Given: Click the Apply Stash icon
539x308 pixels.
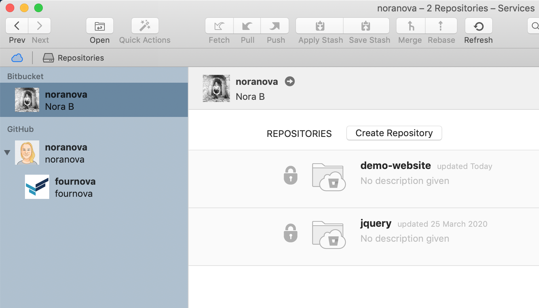Looking at the screenshot, I should tap(319, 26).
